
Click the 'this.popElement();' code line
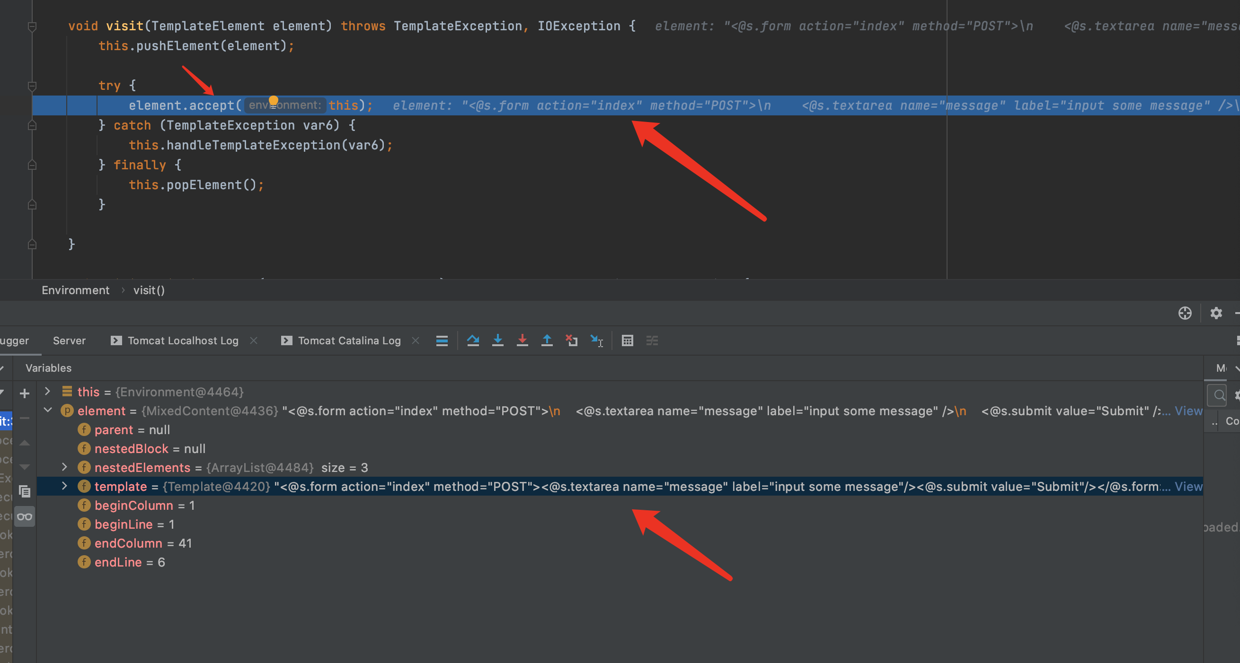pyautogui.click(x=196, y=185)
